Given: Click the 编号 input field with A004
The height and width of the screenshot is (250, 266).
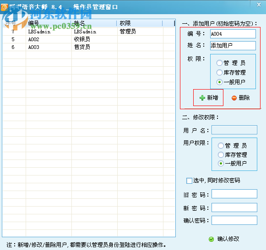Looking at the screenshot, I should click(233, 34).
